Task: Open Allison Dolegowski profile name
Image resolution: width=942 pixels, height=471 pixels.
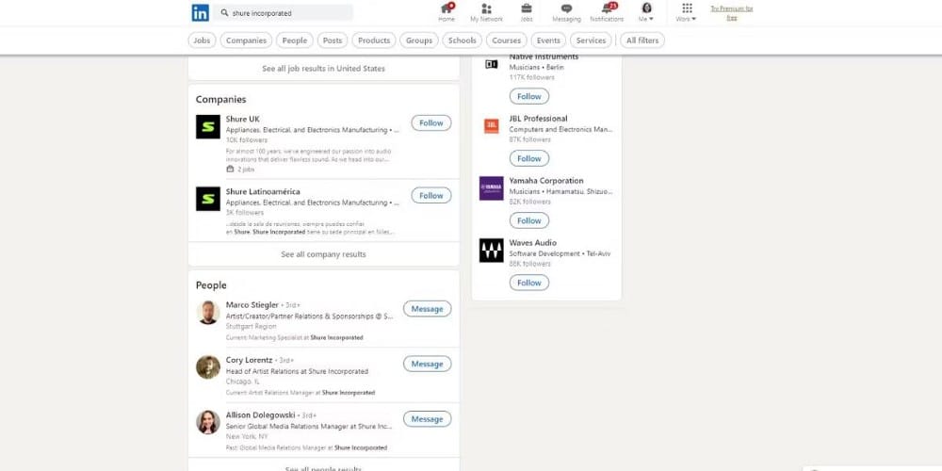Action: tap(261, 415)
